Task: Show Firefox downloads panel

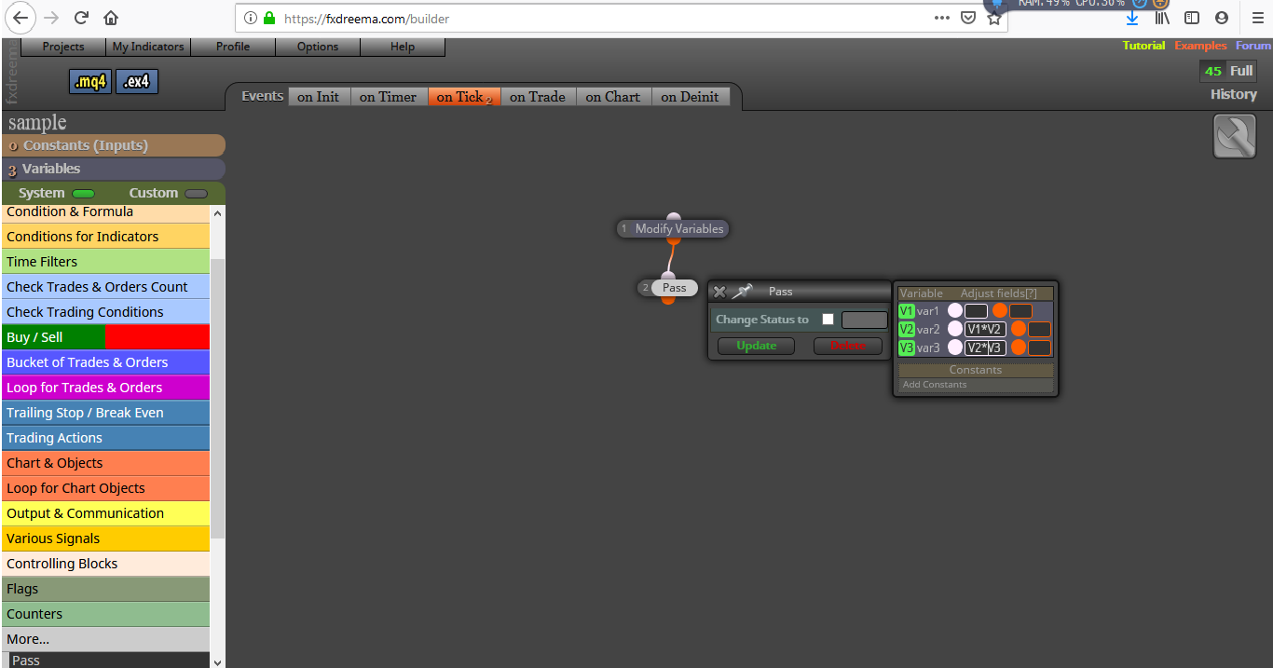Action: point(1132,18)
